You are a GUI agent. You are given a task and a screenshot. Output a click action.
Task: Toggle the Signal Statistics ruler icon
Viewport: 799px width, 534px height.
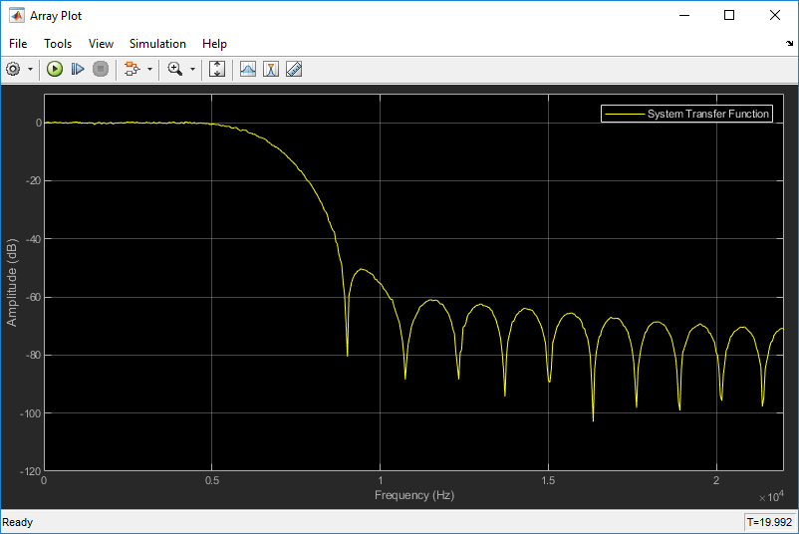coord(294,69)
